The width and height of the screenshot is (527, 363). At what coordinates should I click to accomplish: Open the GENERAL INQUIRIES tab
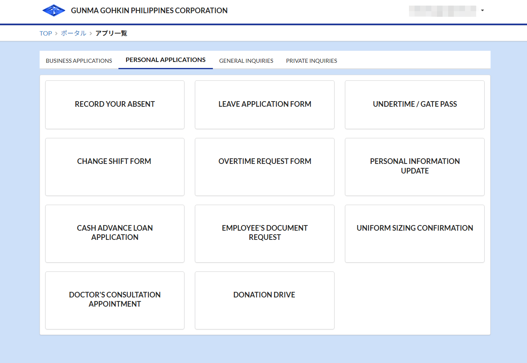[x=246, y=61]
